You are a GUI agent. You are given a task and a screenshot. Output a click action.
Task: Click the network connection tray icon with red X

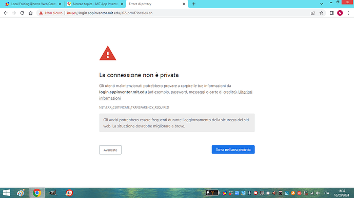click(x=305, y=193)
